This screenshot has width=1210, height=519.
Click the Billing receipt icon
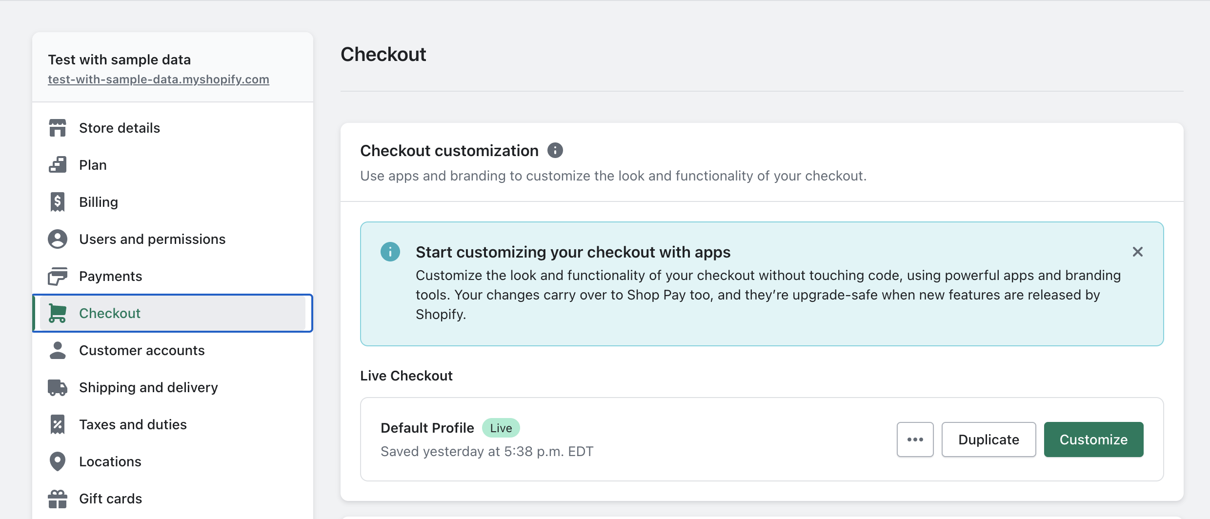tap(58, 202)
